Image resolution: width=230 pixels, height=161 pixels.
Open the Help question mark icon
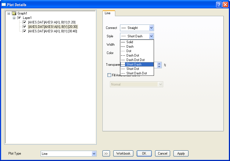click(x=219, y=4)
